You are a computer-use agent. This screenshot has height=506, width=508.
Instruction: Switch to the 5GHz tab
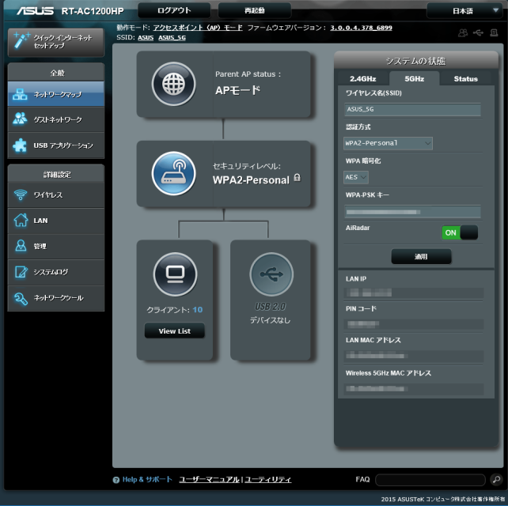tap(415, 79)
